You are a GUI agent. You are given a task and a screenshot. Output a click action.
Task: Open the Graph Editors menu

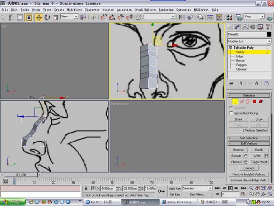point(145,10)
